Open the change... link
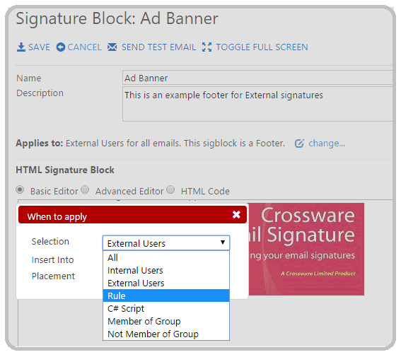The image size is (401, 357). (327, 144)
